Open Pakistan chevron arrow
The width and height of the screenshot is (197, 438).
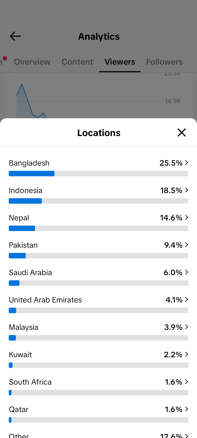[x=187, y=245]
